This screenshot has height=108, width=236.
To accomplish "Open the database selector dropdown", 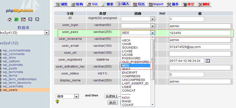I will (24, 33).
